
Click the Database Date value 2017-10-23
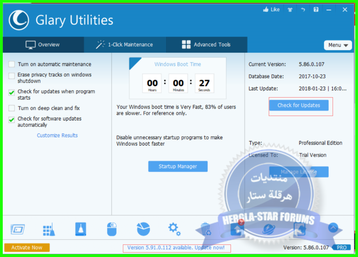[312, 76]
